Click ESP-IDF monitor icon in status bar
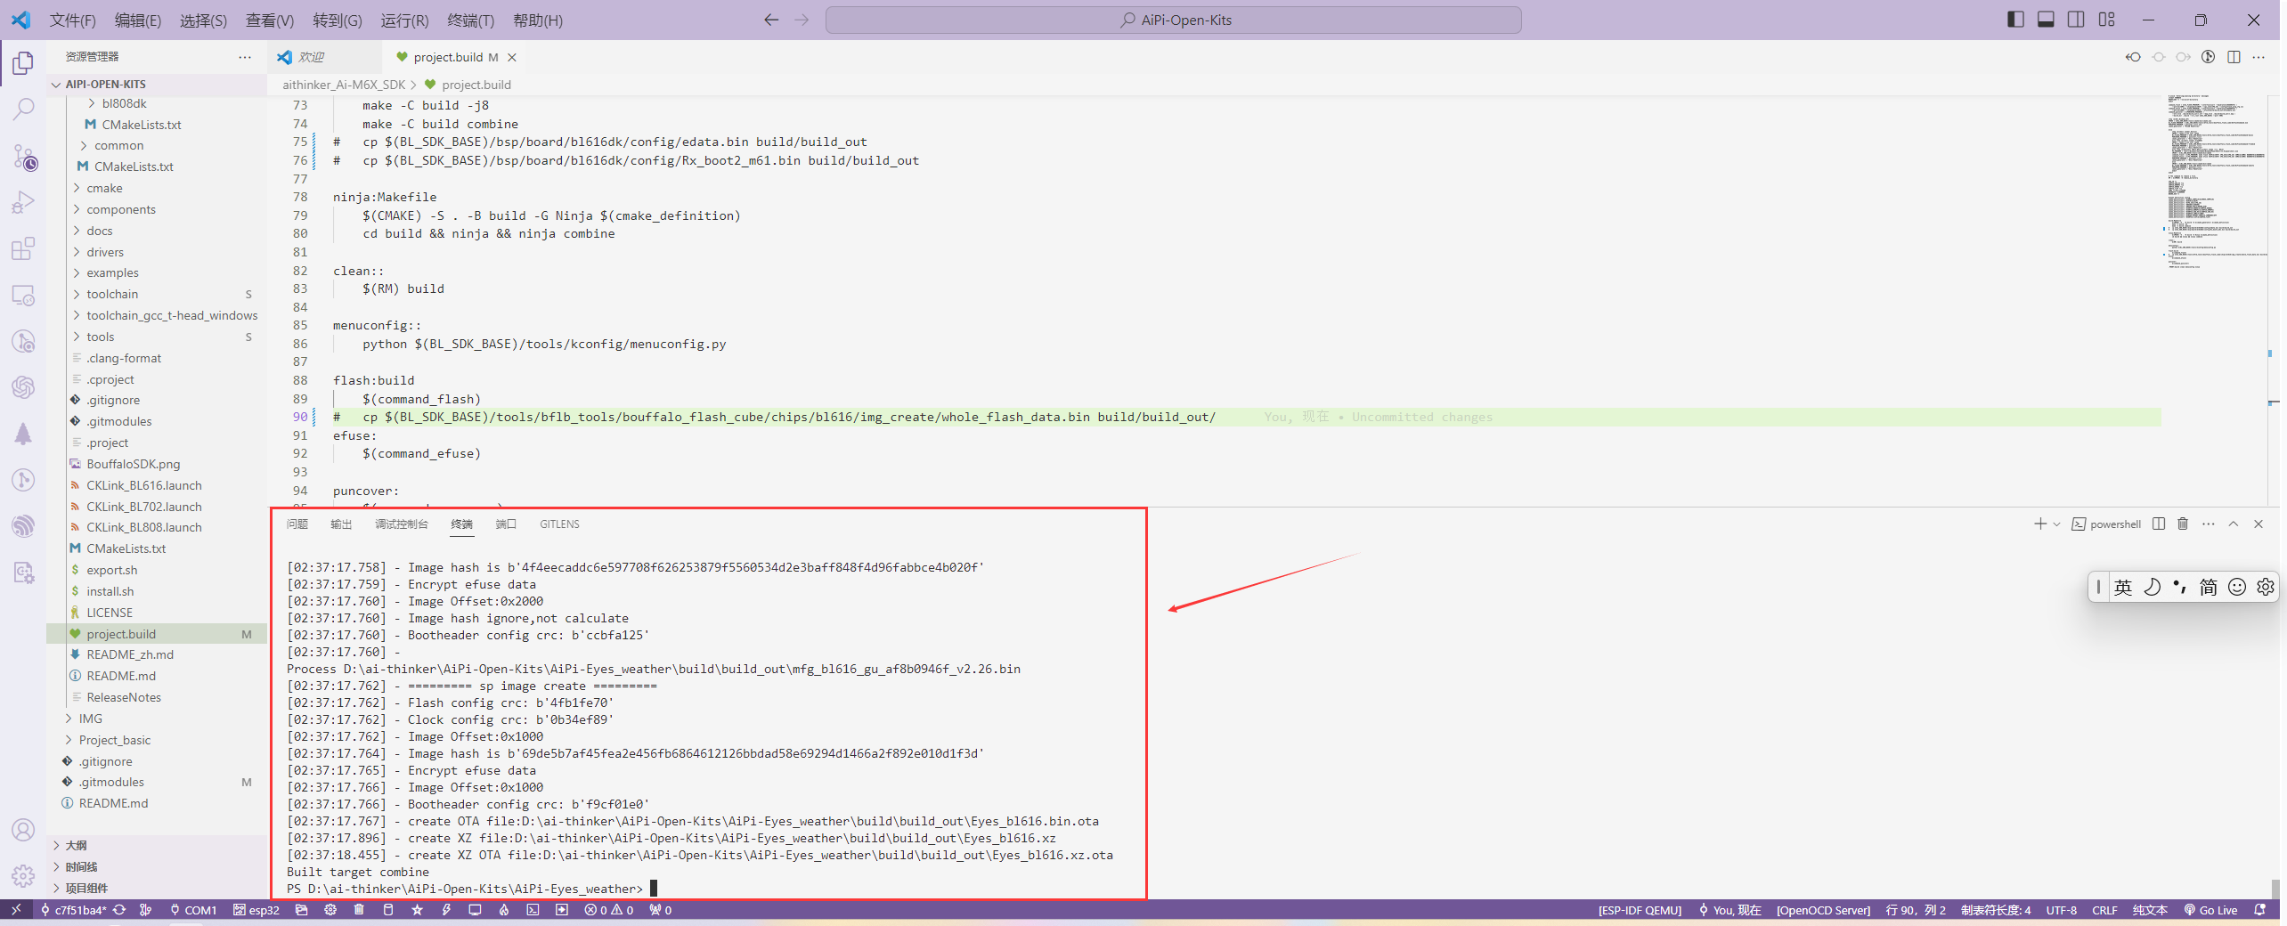The height and width of the screenshot is (926, 2287). tap(475, 910)
